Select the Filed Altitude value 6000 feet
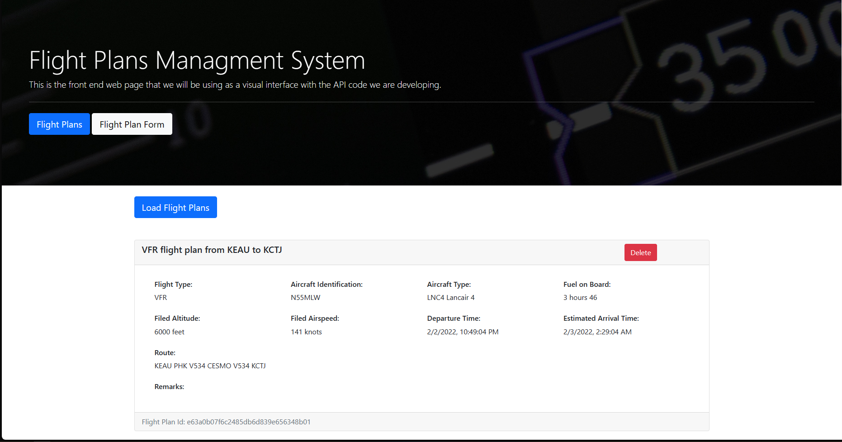 (169, 332)
